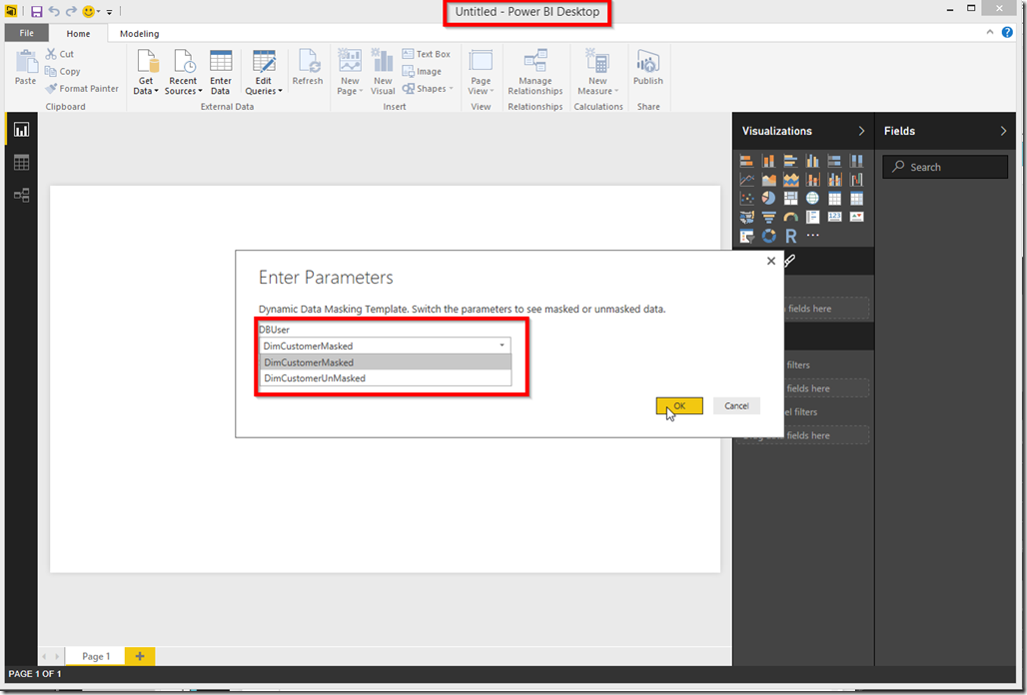The image size is (1027, 695).
Task: Click Paste in Clipboard group
Action: 26,68
